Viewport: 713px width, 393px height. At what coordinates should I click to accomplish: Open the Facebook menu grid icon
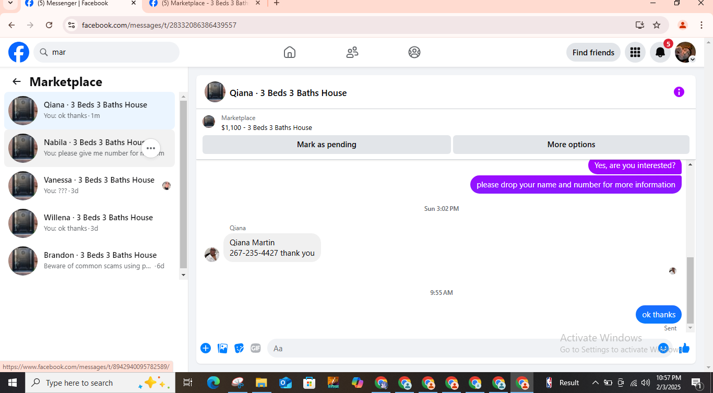tap(635, 52)
